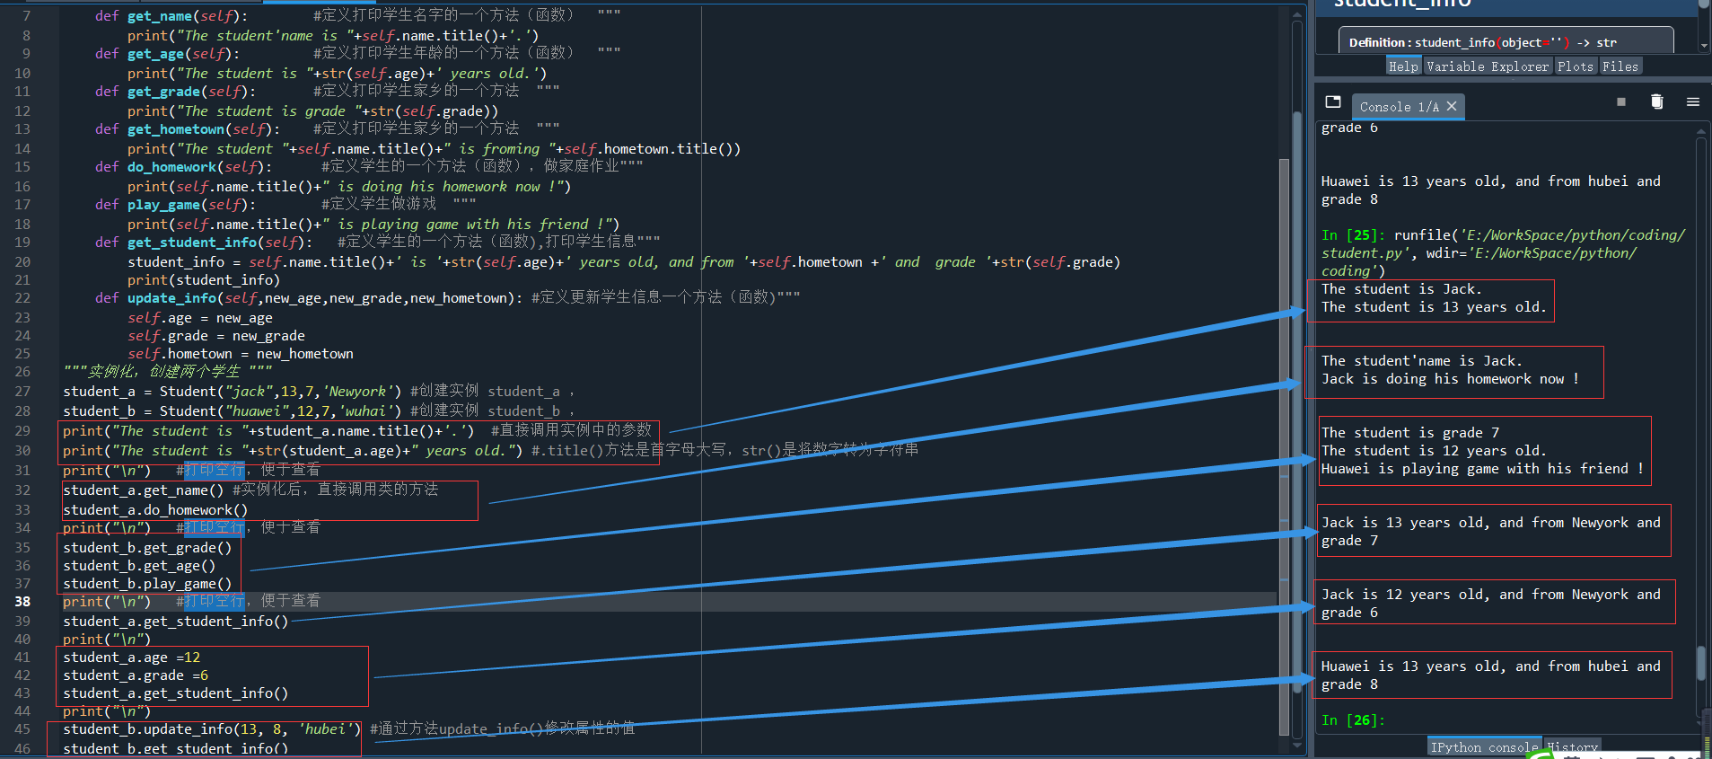Open the IPython console options menu

pos(1693,102)
